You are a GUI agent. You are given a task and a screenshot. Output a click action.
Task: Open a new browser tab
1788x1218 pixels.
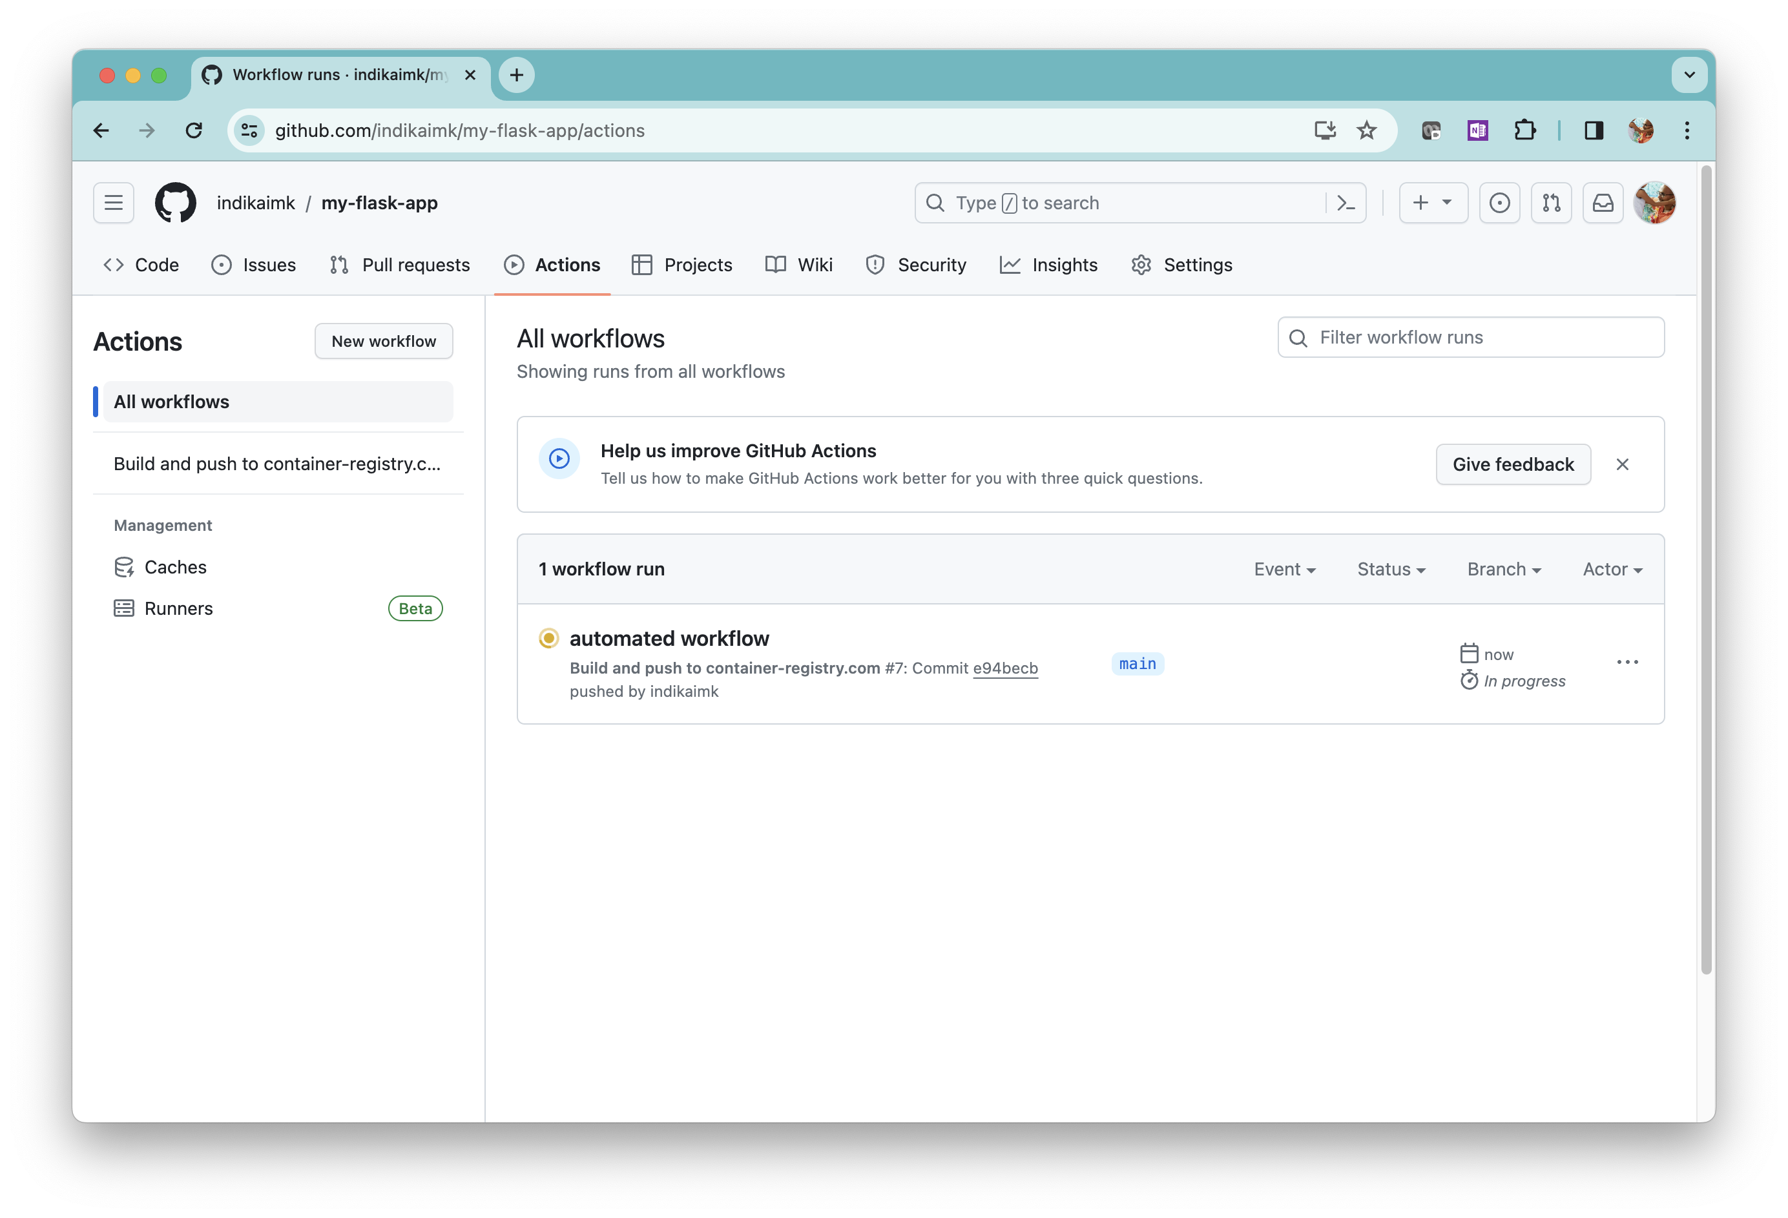517,75
